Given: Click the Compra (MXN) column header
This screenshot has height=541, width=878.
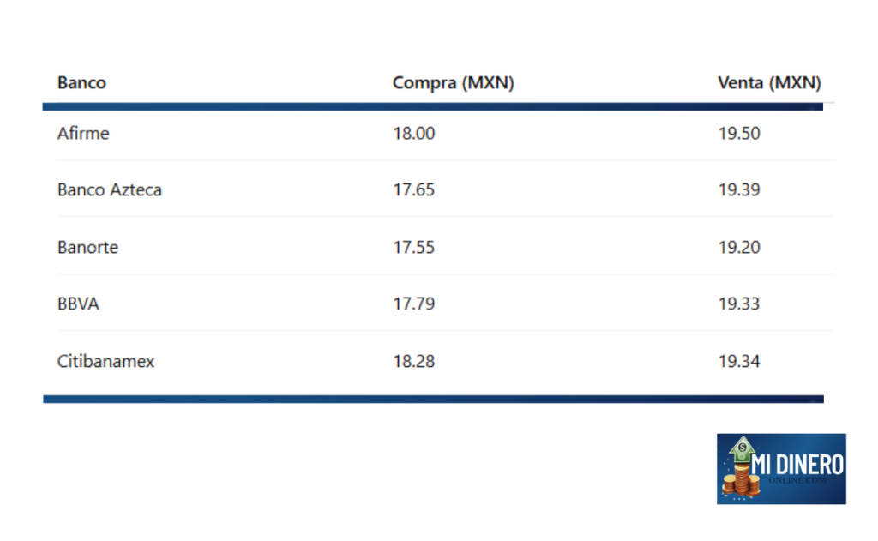Looking at the screenshot, I should (x=453, y=83).
